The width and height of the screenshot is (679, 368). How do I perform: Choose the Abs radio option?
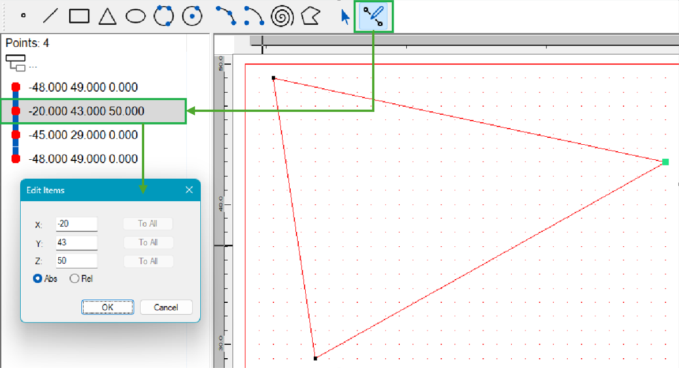pos(45,279)
